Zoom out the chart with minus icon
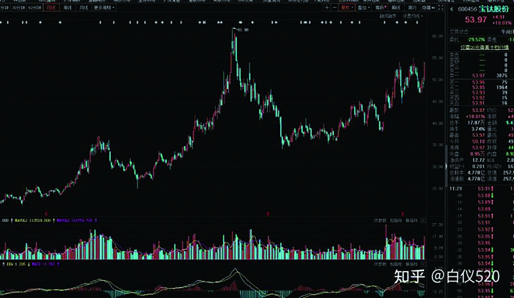Screen dimensions: 514x298 tap(334, 8)
